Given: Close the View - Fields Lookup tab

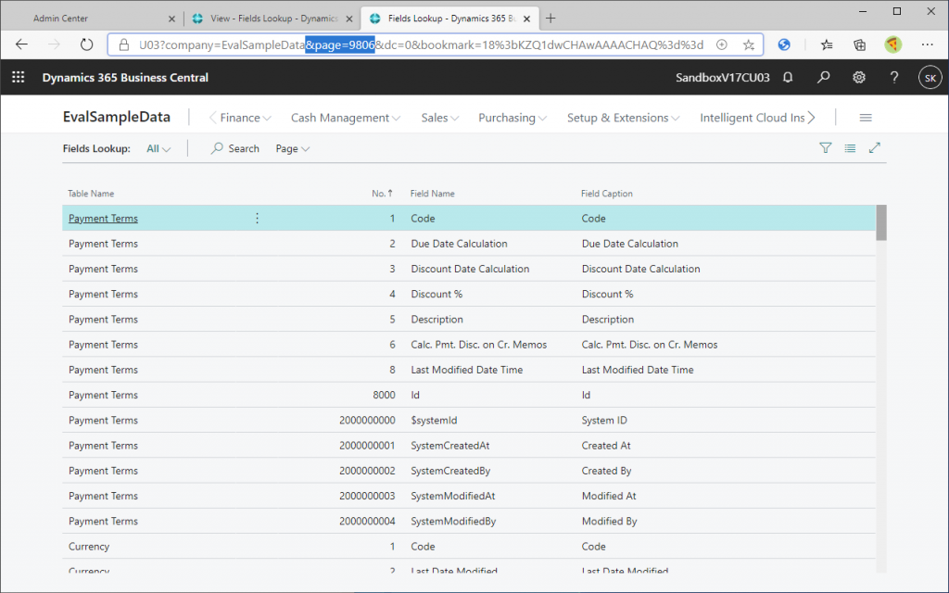Looking at the screenshot, I should coord(349,19).
